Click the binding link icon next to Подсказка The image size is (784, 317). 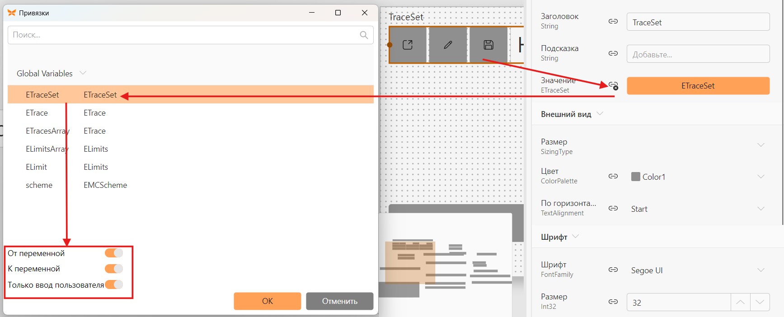point(613,53)
